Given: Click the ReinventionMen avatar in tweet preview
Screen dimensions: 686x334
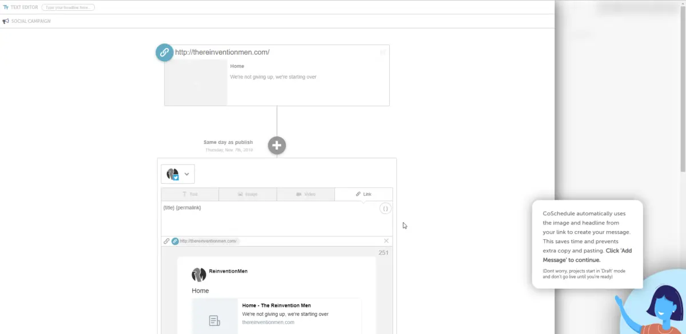Looking at the screenshot, I should (x=198, y=275).
